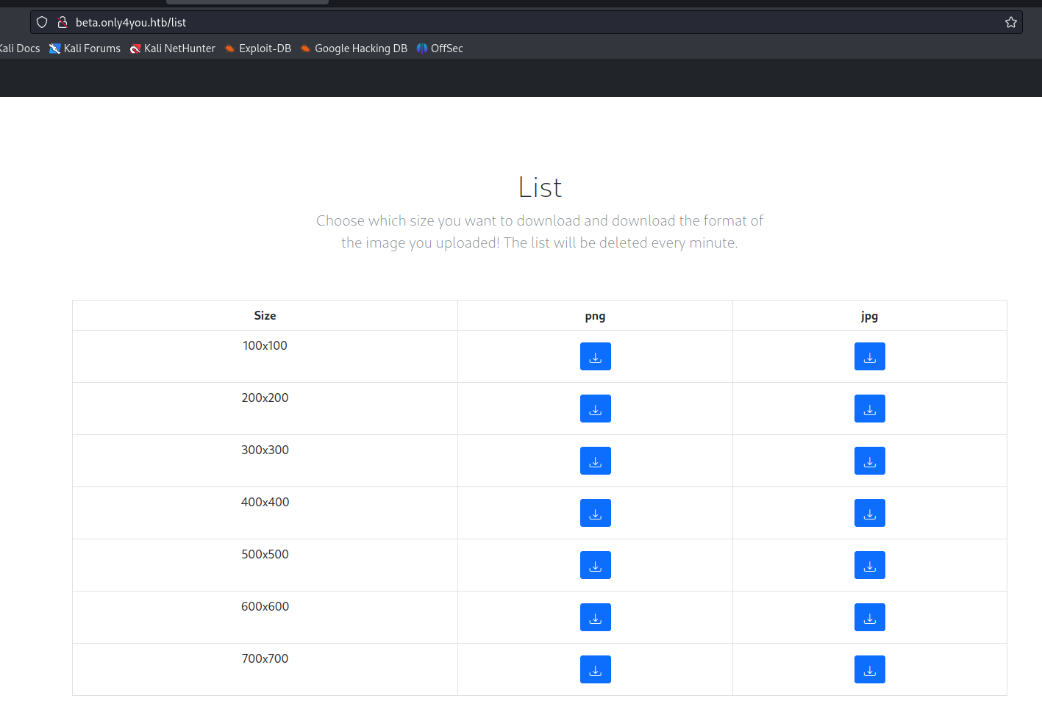1042x701 pixels.
Task: Click the List page heading
Action: tap(540, 187)
